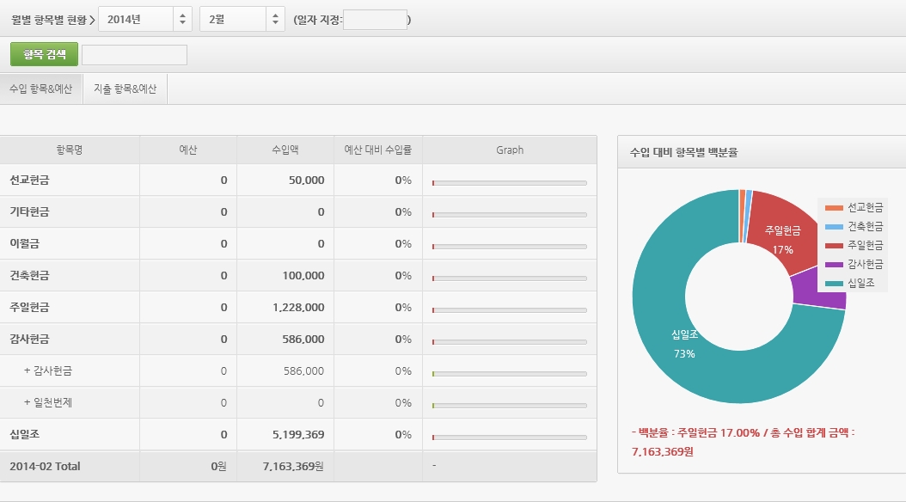This screenshot has height=502, width=906.
Task: Click the 선교헌금 row progress bar
Action: pyautogui.click(x=510, y=183)
